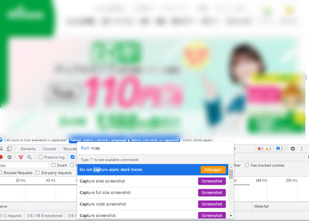Screen dimensions: 309x221
Task: Open the issues counter with blue message badge
Action: [279, 149]
